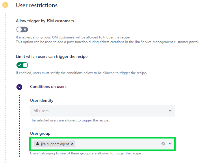This screenshot has width=210, height=168.
Task: Enable Allow trigger by JSM customers toggle
Action: 22,29
